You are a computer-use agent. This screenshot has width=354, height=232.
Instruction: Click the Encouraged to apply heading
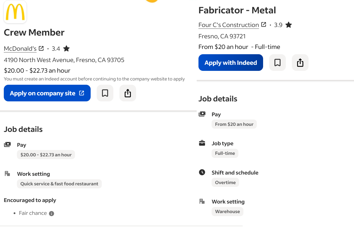click(30, 200)
